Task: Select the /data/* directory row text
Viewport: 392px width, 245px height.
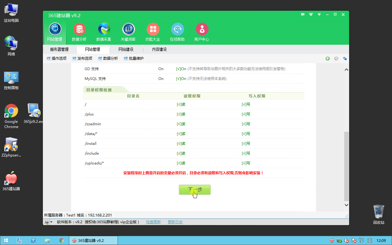Action: 91,134
